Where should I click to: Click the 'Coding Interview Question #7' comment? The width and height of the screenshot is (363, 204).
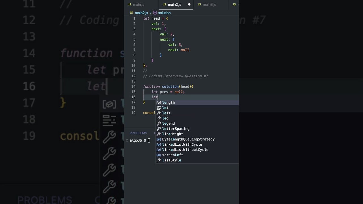179,76
